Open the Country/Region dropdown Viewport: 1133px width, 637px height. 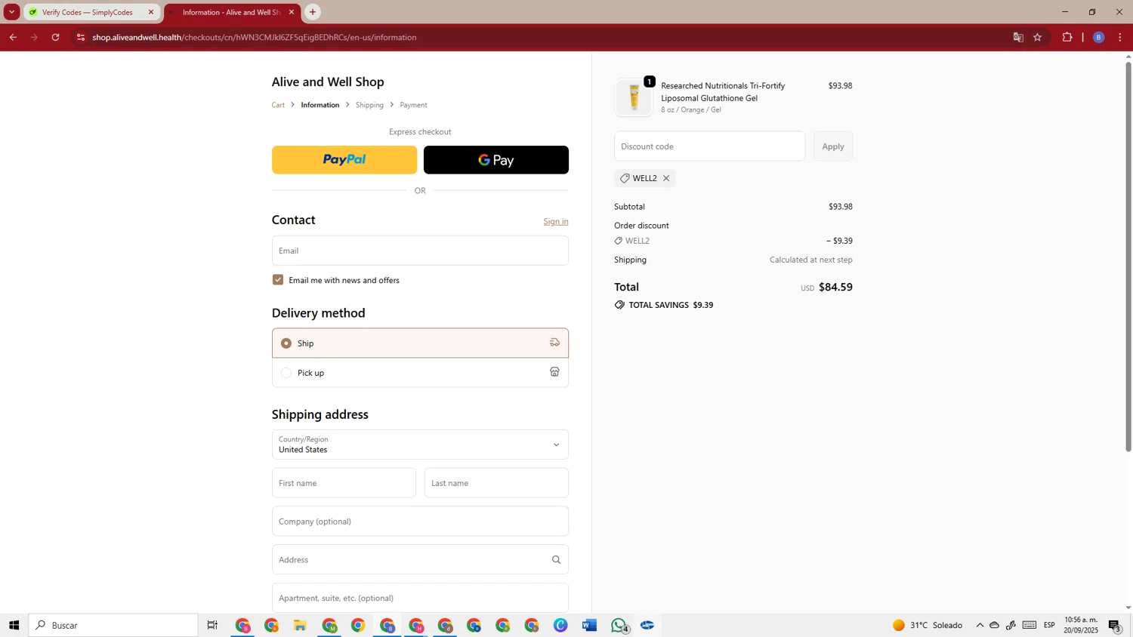coord(420,445)
